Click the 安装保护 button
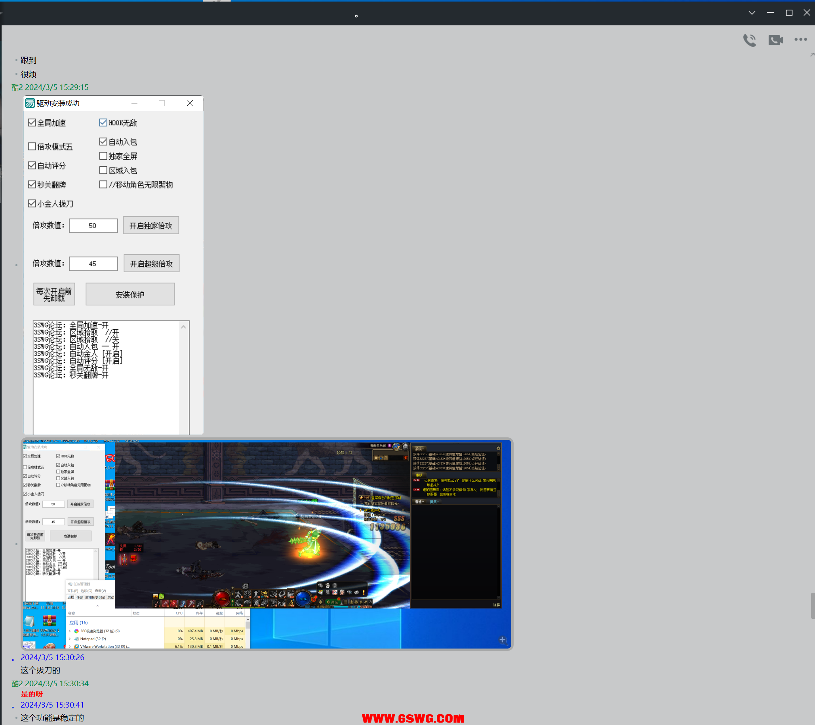The image size is (815, 725). pyautogui.click(x=130, y=294)
